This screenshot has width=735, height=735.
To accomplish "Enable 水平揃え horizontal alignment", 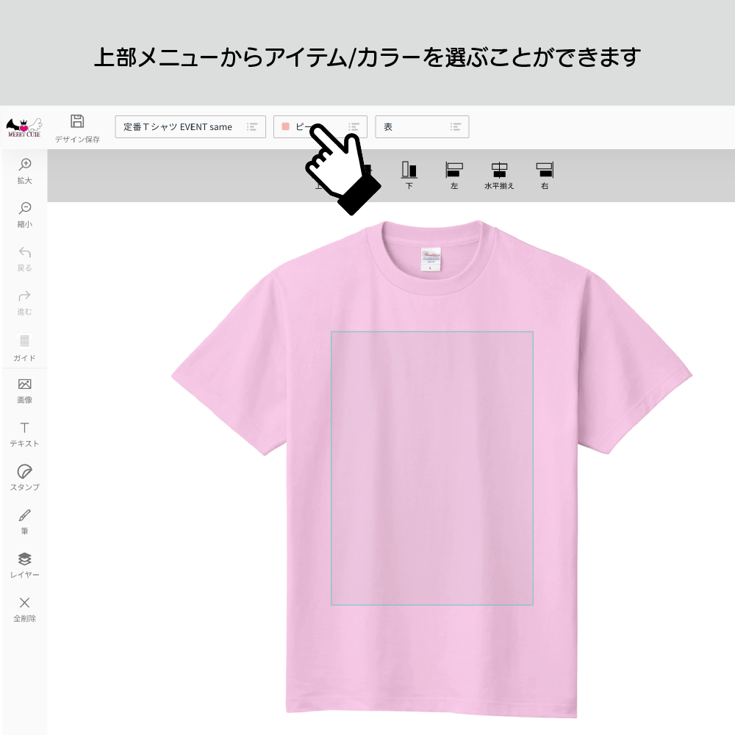I will 500,175.
